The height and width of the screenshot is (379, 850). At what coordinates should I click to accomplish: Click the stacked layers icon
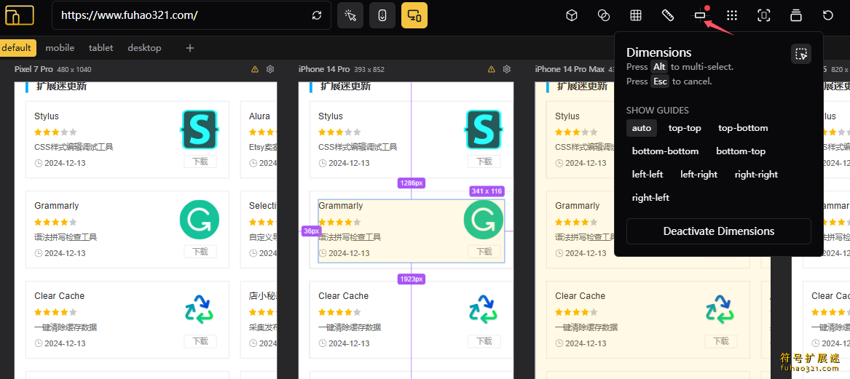(796, 15)
